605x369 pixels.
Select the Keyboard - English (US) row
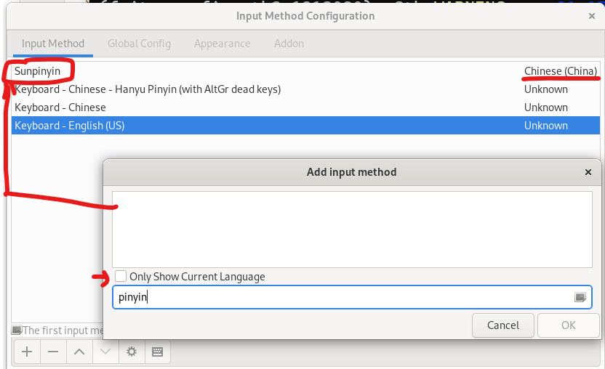point(305,126)
